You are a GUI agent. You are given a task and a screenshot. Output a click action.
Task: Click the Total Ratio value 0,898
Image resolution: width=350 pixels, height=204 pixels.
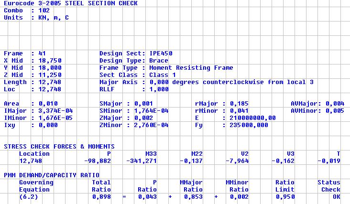tap(101, 197)
